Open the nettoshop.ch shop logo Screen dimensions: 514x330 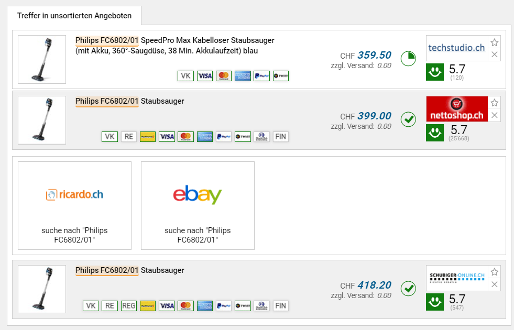point(457,109)
